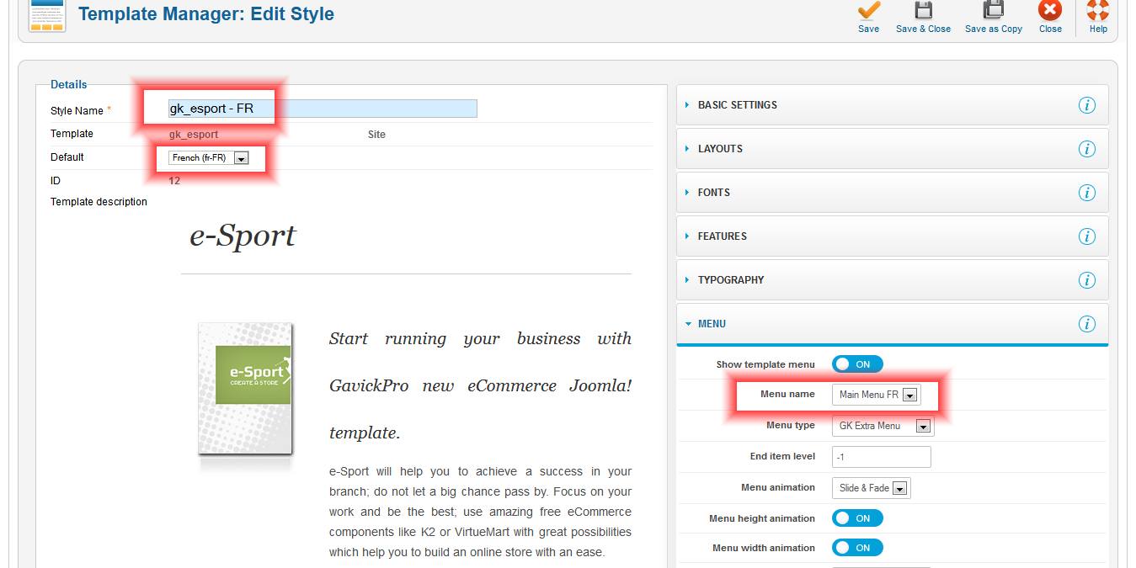Expand the Layouts panel
Image resolution: width=1136 pixels, height=568 pixels.
893,149
